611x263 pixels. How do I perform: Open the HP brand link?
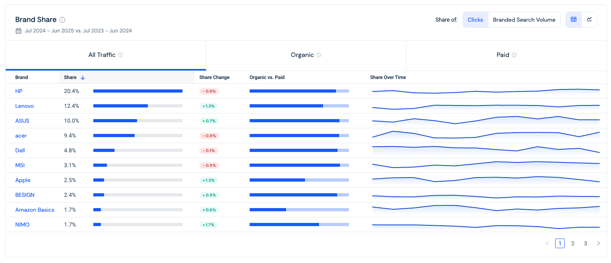[x=19, y=91]
